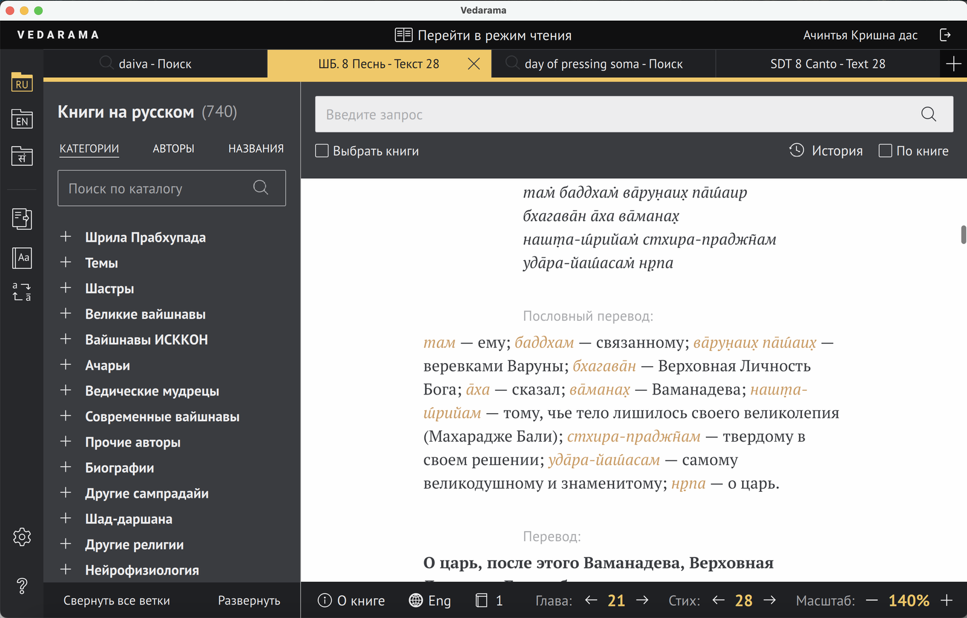Click the help question mark icon
Image resolution: width=967 pixels, height=618 pixels.
22,585
